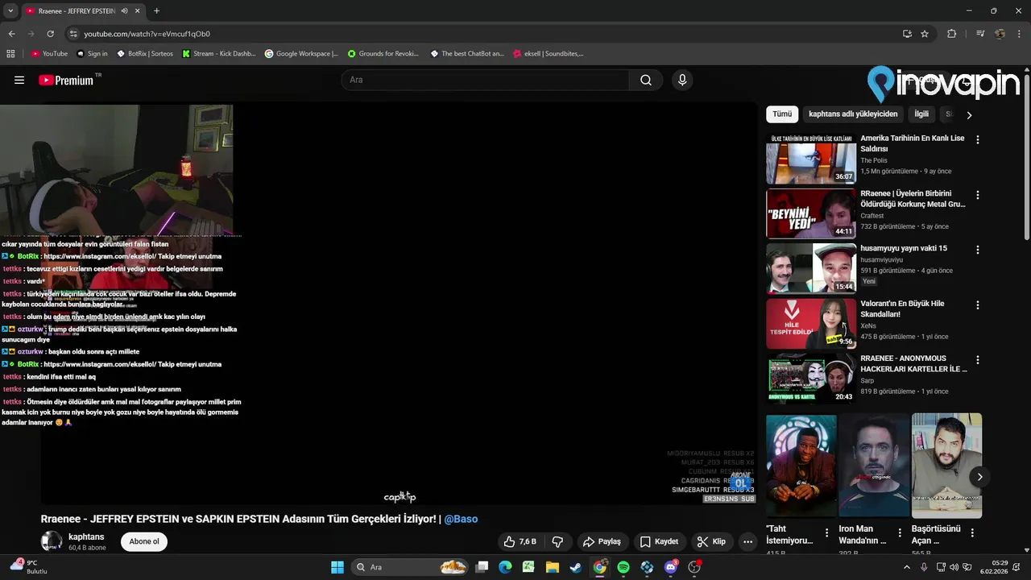Open RRaenee Korkunç Metal Grubu video thumbnail
The height and width of the screenshot is (580, 1031).
tap(811, 213)
